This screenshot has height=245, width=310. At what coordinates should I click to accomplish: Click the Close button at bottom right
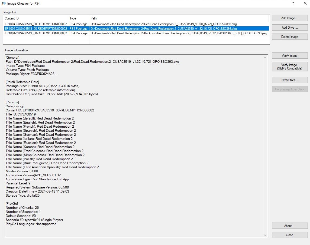click(x=290, y=235)
